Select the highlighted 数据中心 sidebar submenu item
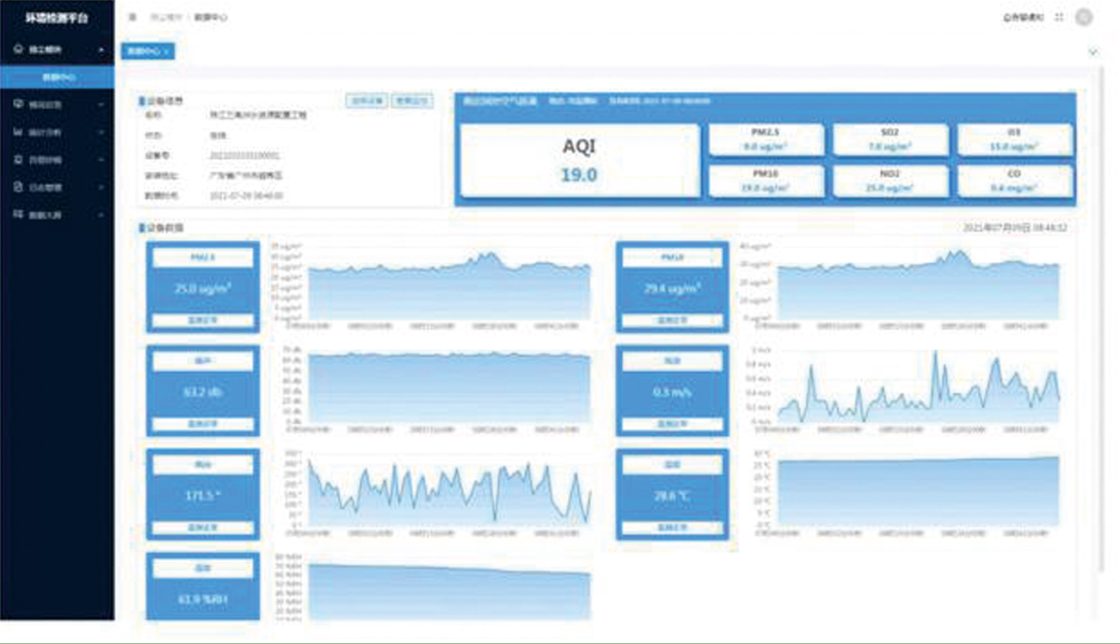 tap(58, 77)
